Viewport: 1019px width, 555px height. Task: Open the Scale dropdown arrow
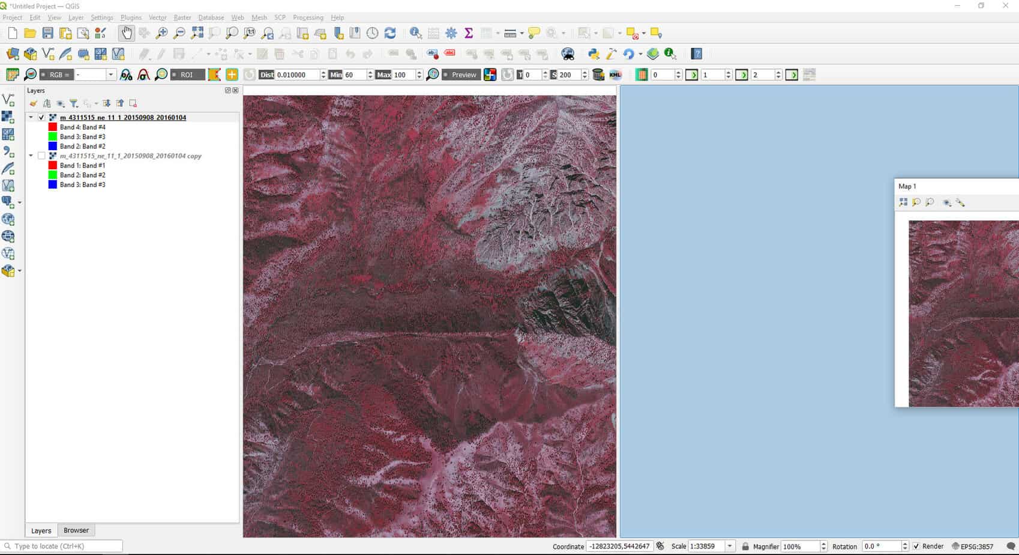coord(730,546)
